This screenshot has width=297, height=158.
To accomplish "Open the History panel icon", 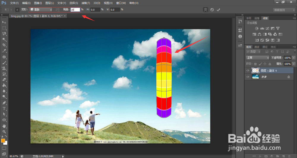I will click(x=240, y=21).
